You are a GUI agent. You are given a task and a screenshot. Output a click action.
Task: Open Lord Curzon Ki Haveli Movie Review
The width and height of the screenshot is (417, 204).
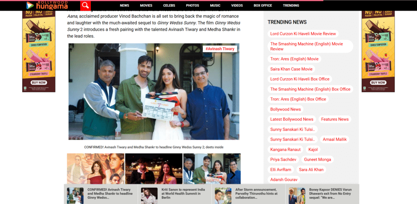click(x=303, y=34)
